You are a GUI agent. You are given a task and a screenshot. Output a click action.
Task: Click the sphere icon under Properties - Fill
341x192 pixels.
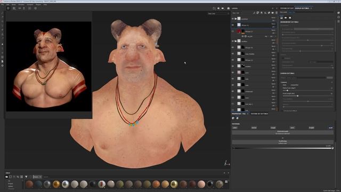pos(237,118)
